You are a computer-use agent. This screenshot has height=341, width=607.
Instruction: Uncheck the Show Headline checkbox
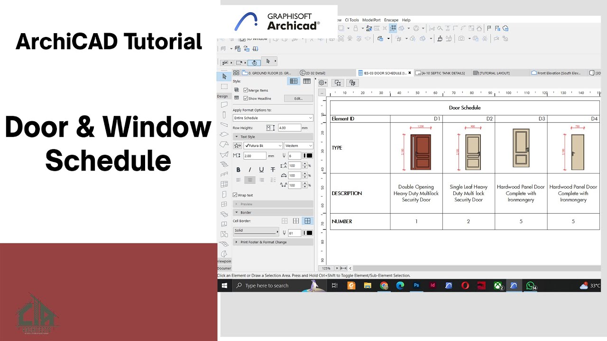point(246,99)
